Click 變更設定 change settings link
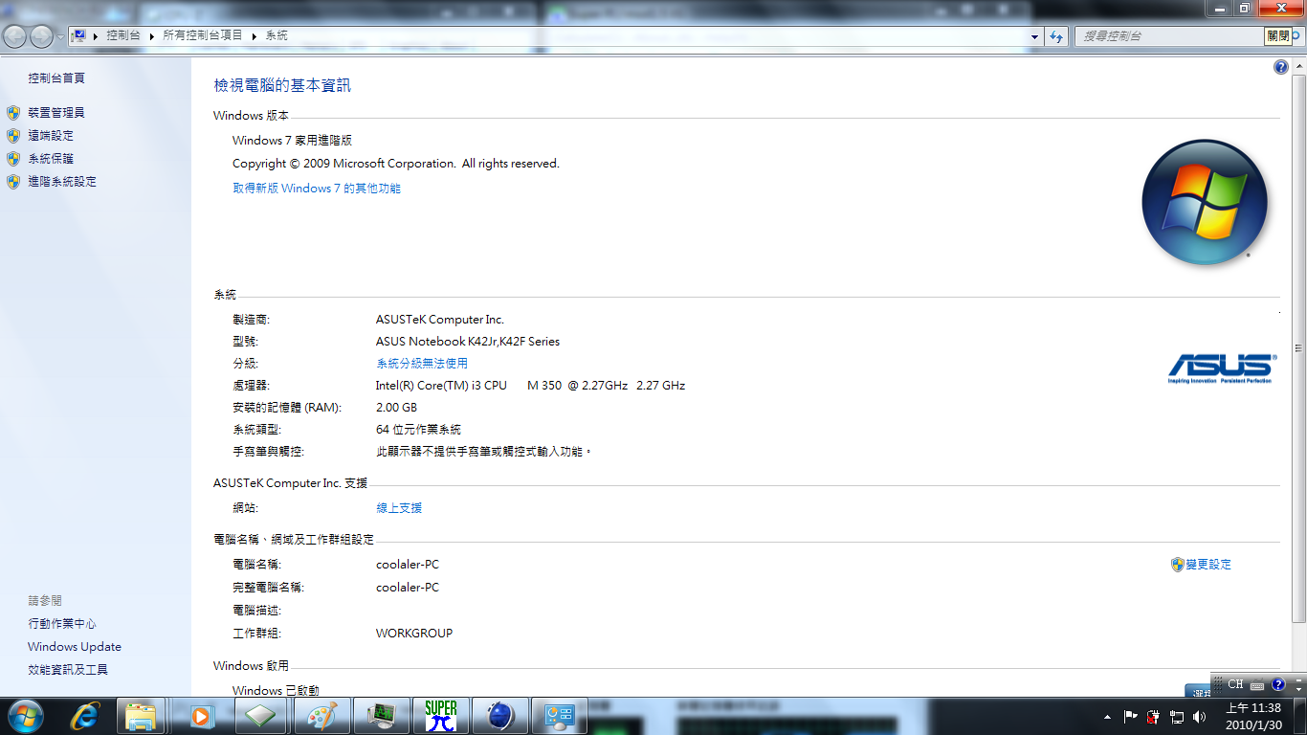This screenshot has width=1307, height=735. pyautogui.click(x=1208, y=565)
